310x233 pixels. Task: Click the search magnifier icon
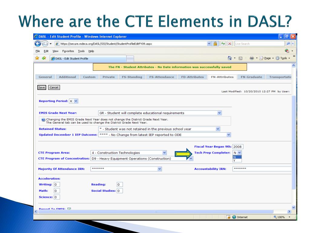(x=288, y=44)
